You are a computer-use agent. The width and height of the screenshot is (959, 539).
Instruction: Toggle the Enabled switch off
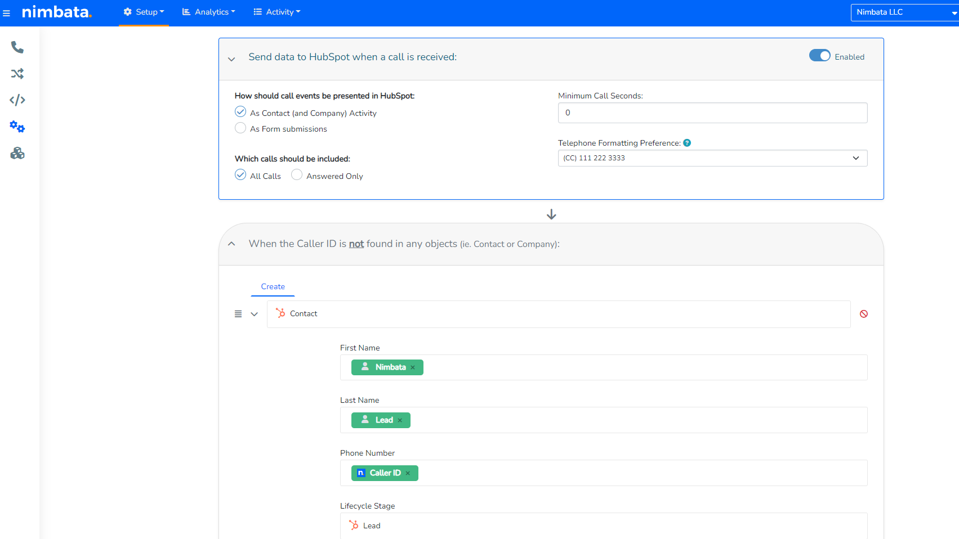pos(819,56)
